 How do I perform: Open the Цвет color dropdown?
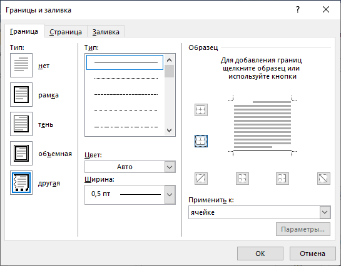coord(130,167)
